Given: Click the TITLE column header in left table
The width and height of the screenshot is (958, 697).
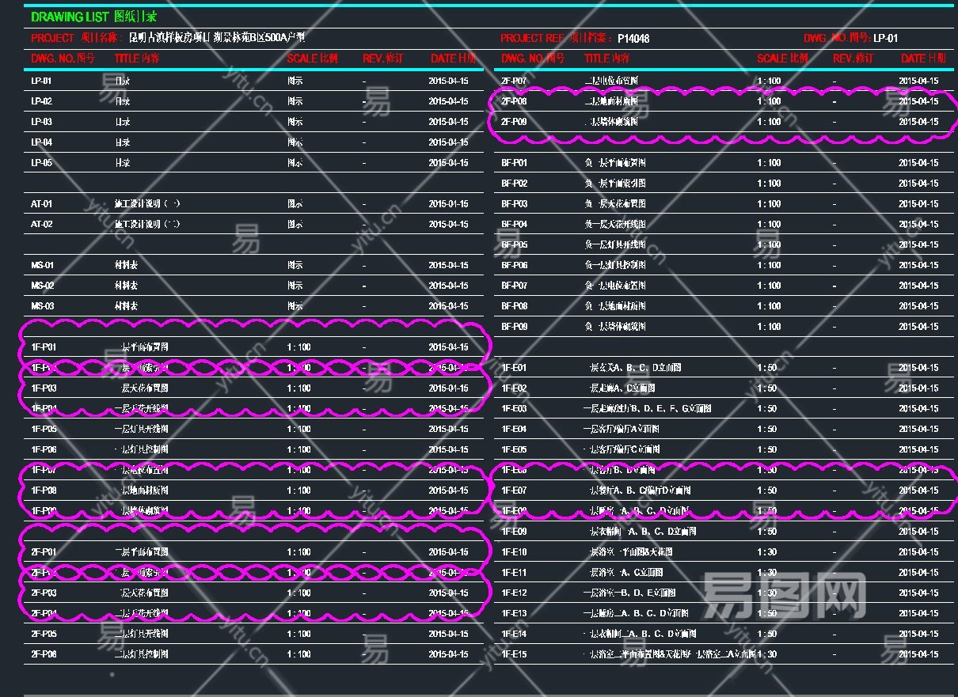Looking at the screenshot, I should [x=138, y=59].
